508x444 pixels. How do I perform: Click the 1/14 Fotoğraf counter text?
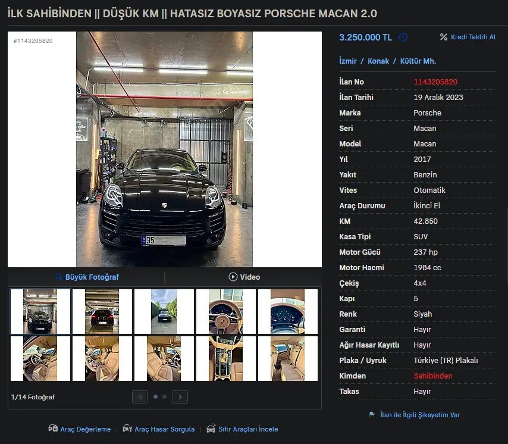point(33,397)
